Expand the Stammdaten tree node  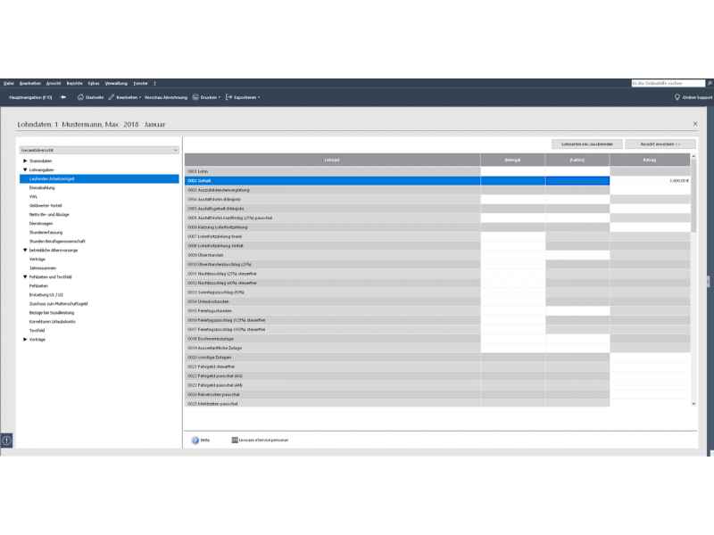(x=25, y=160)
